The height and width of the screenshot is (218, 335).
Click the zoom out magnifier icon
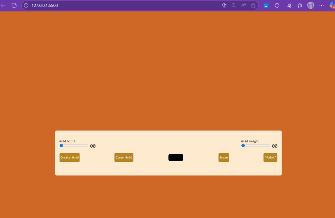click(234, 5)
